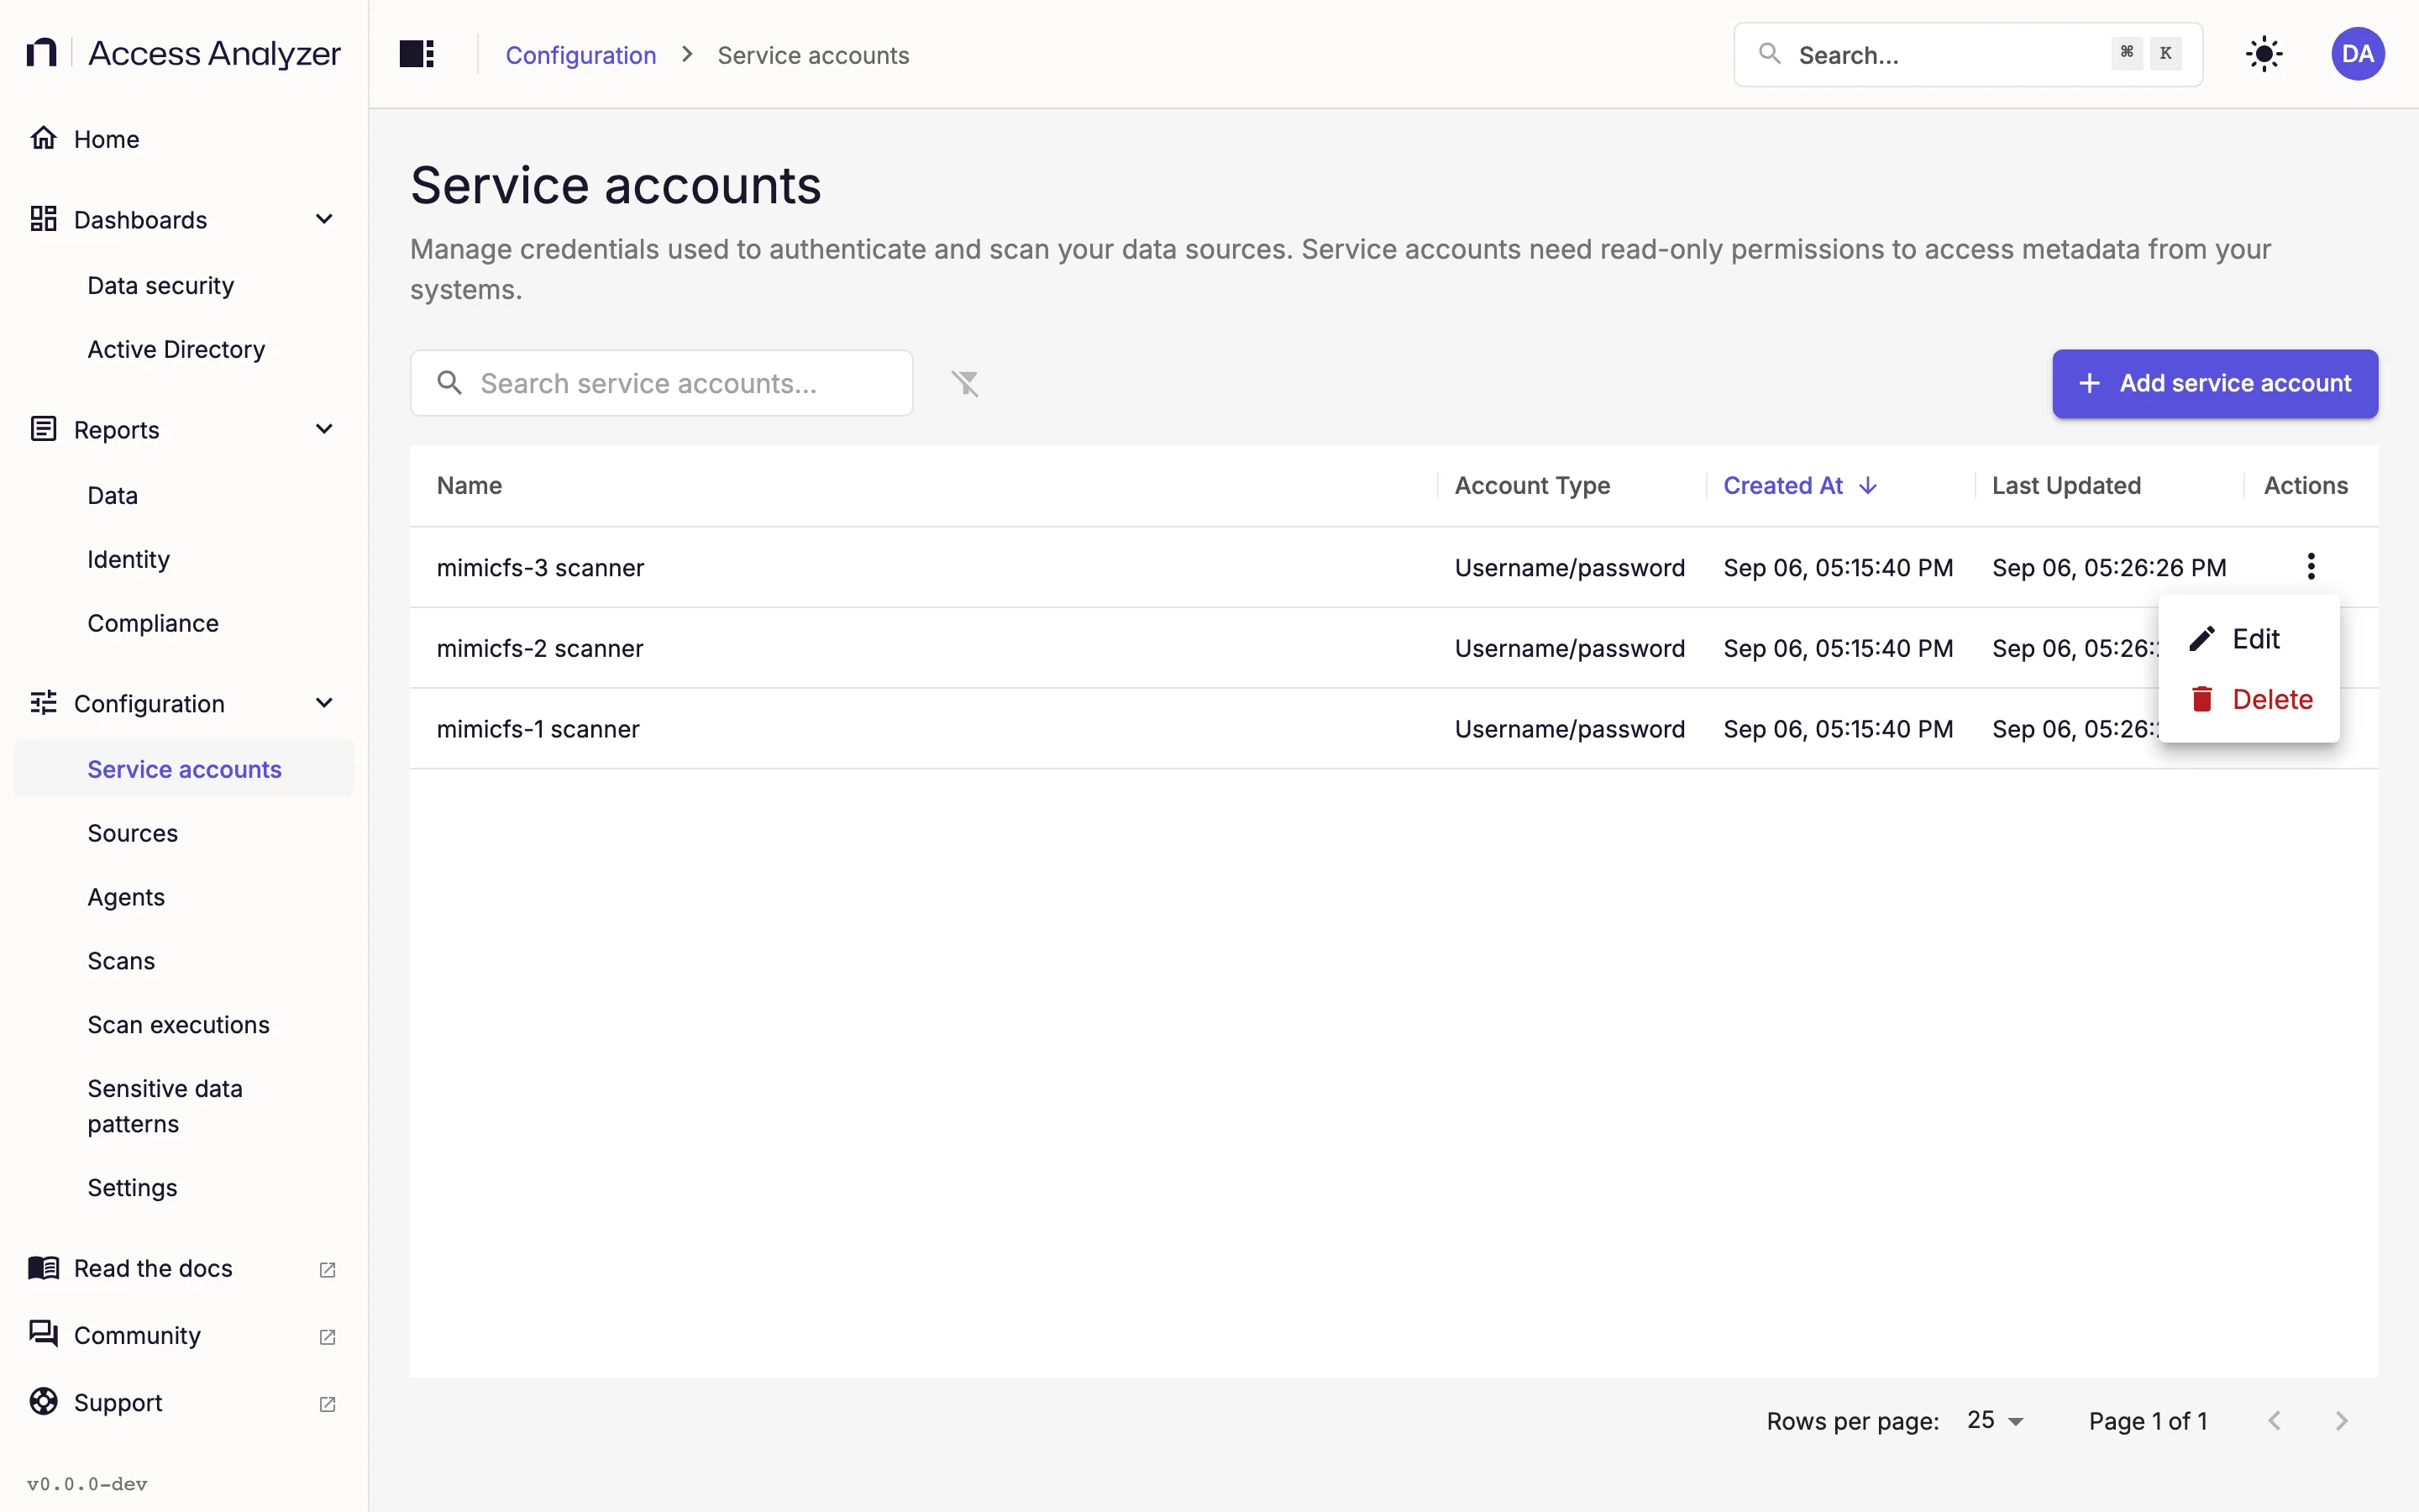Open the Data report
The width and height of the screenshot is (2419, 1512).
point(112,496)
